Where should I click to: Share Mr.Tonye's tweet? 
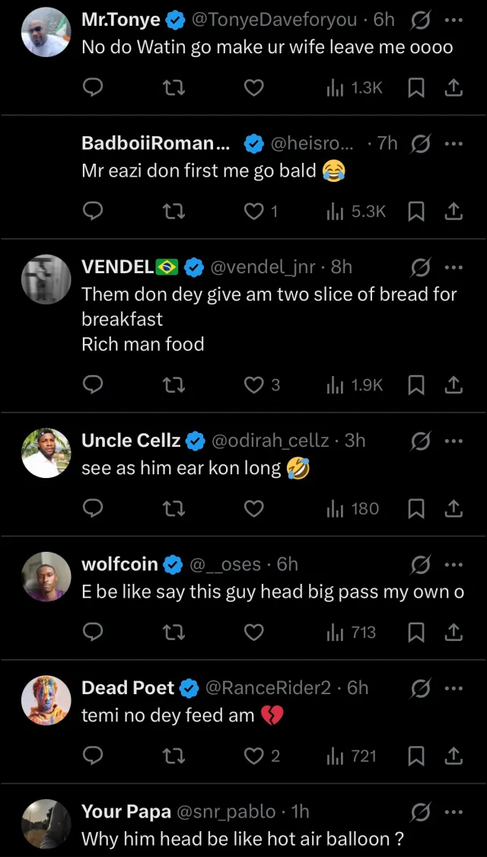tap(454, 88)
